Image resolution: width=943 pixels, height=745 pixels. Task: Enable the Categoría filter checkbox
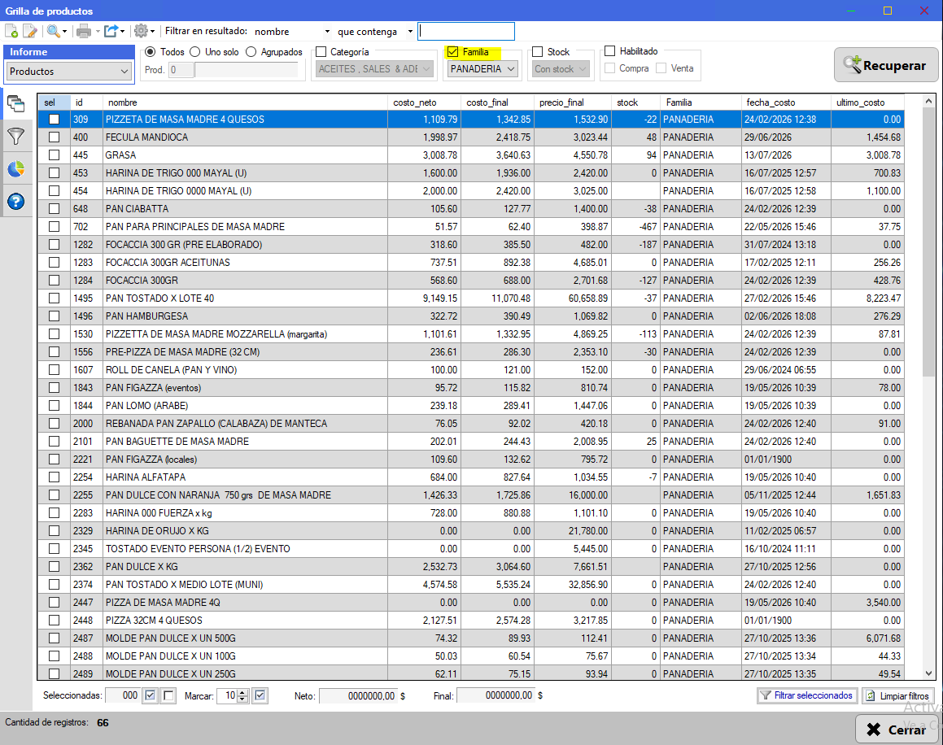coord(321,52)
